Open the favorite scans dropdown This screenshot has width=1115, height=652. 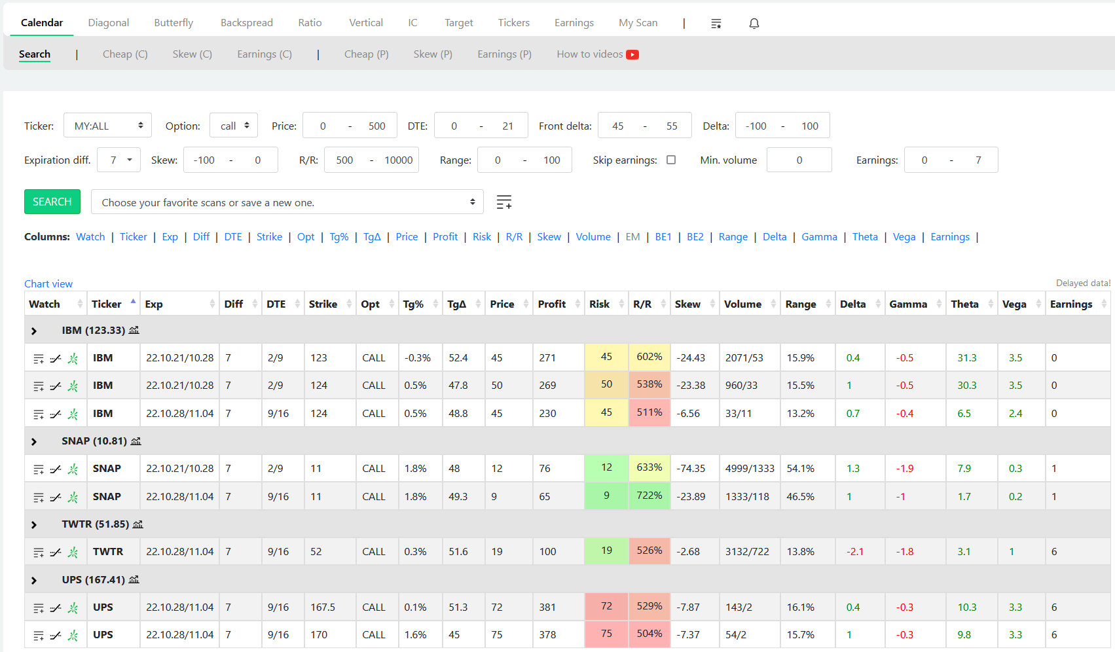coord(287,202)
